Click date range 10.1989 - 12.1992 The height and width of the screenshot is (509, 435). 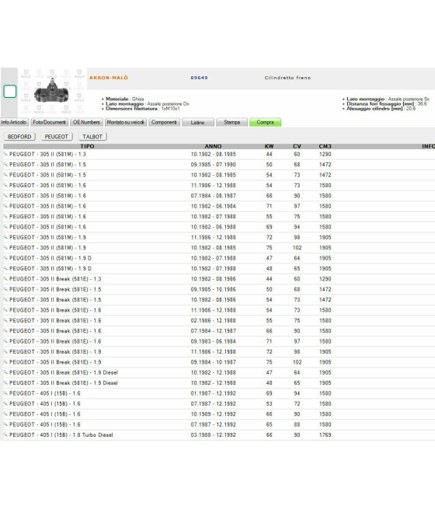tap(213, 414)
